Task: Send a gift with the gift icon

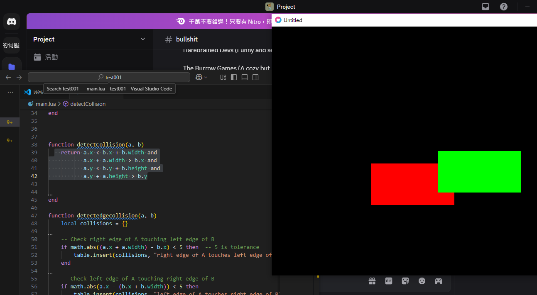Action: coord(372,281)
